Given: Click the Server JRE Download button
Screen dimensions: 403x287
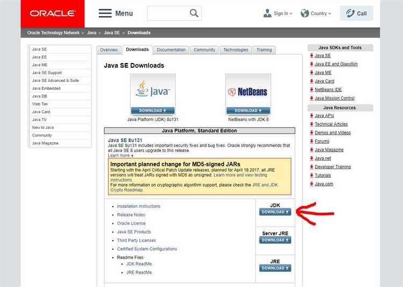Looking at the screenshot, I should (275, 240).
